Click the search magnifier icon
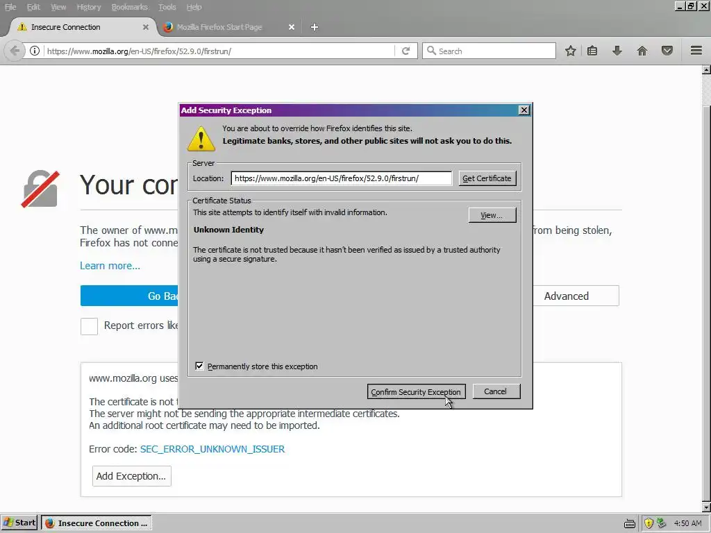Screen dimensions: 711x533 (x=431, y=51)
